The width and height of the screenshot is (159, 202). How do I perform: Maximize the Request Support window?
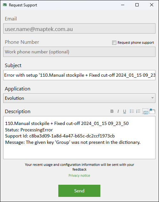point(137,5)
